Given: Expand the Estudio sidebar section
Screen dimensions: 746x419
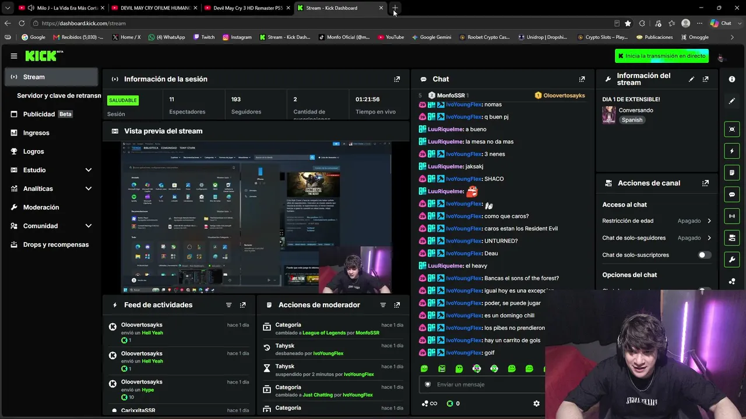Looking at the screenshot, I should coord(89,170).
